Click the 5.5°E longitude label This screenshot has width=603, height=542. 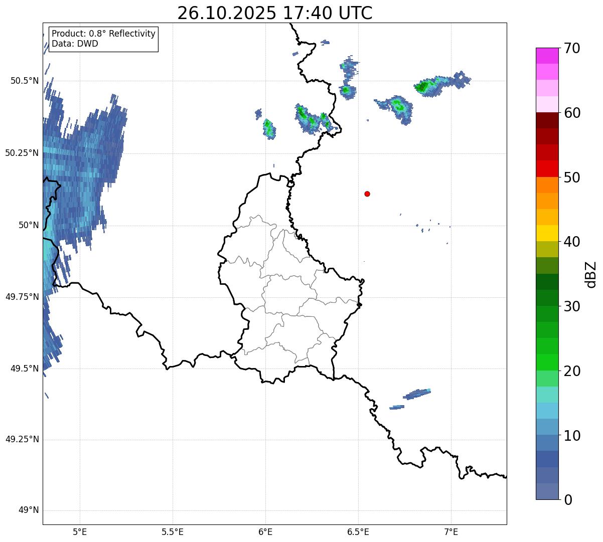coord(173,531)
